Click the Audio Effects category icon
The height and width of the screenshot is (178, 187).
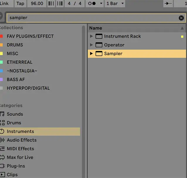tap(2, 140)
